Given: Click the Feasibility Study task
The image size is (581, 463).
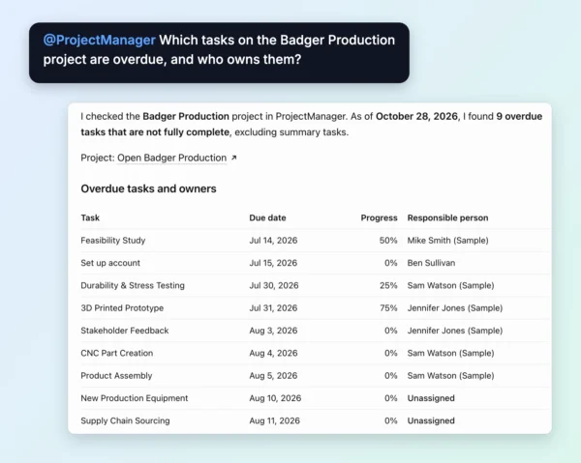Looking at the screenshot, I should [113, 241].
